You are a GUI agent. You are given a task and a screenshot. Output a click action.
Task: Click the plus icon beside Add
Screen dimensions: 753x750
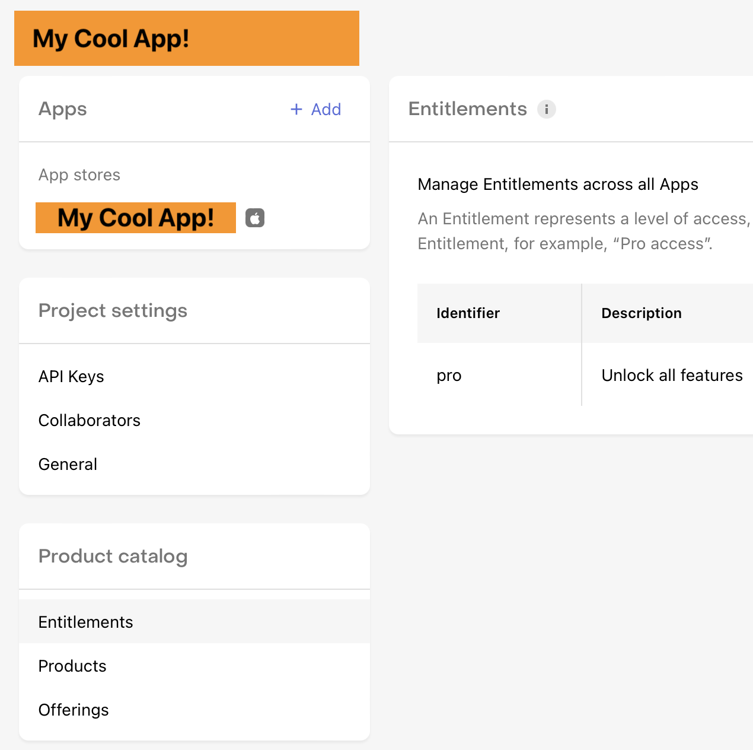click(296, 109)
